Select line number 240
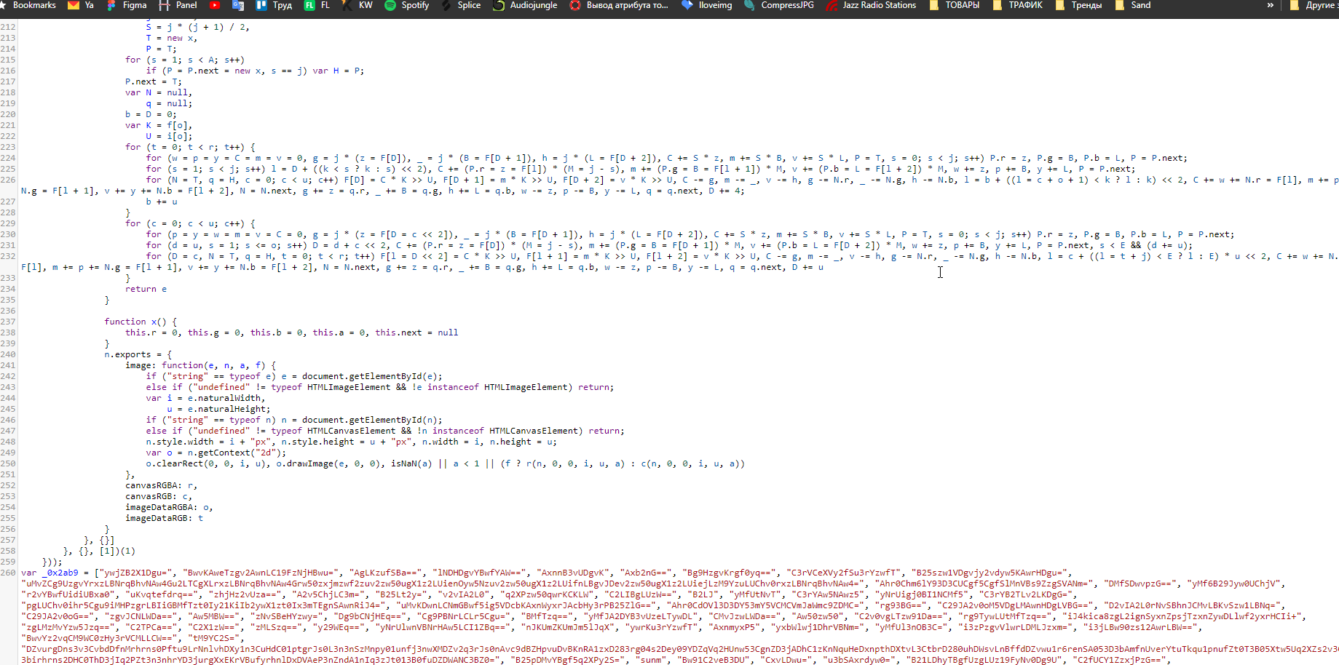This screenshot has width=1339, height=665. (8, 354)
